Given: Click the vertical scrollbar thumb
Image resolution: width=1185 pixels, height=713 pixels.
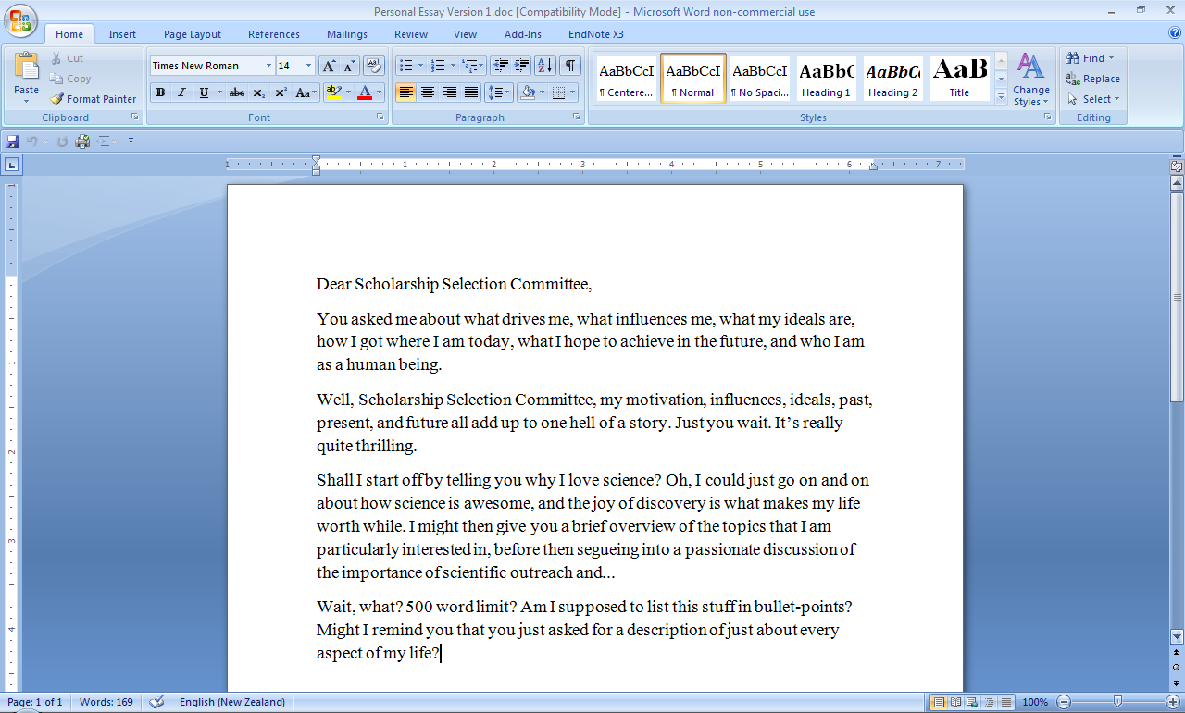Looking at the screenshot, I should pyautogui.click(x=1177, y=297).
